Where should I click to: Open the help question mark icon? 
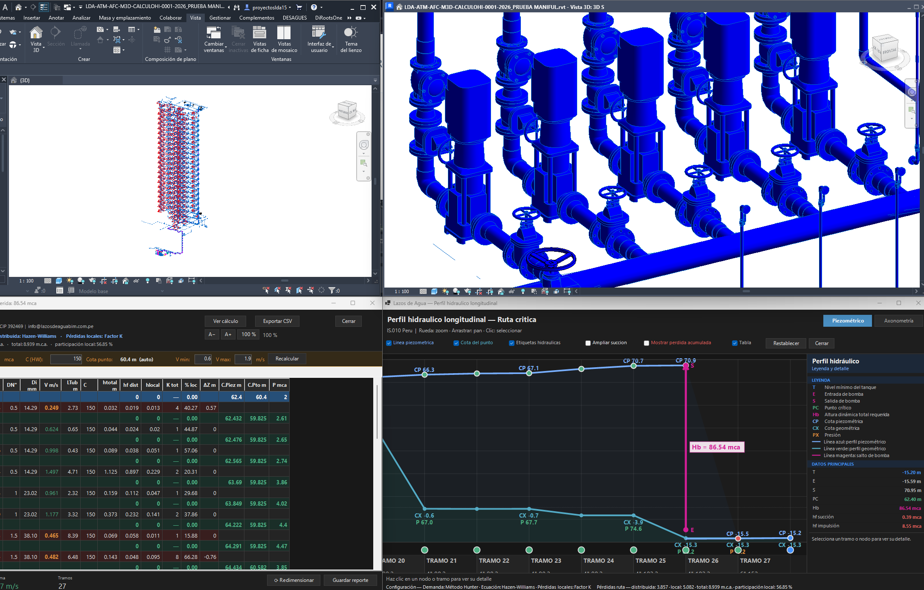(x=314, y=7)
